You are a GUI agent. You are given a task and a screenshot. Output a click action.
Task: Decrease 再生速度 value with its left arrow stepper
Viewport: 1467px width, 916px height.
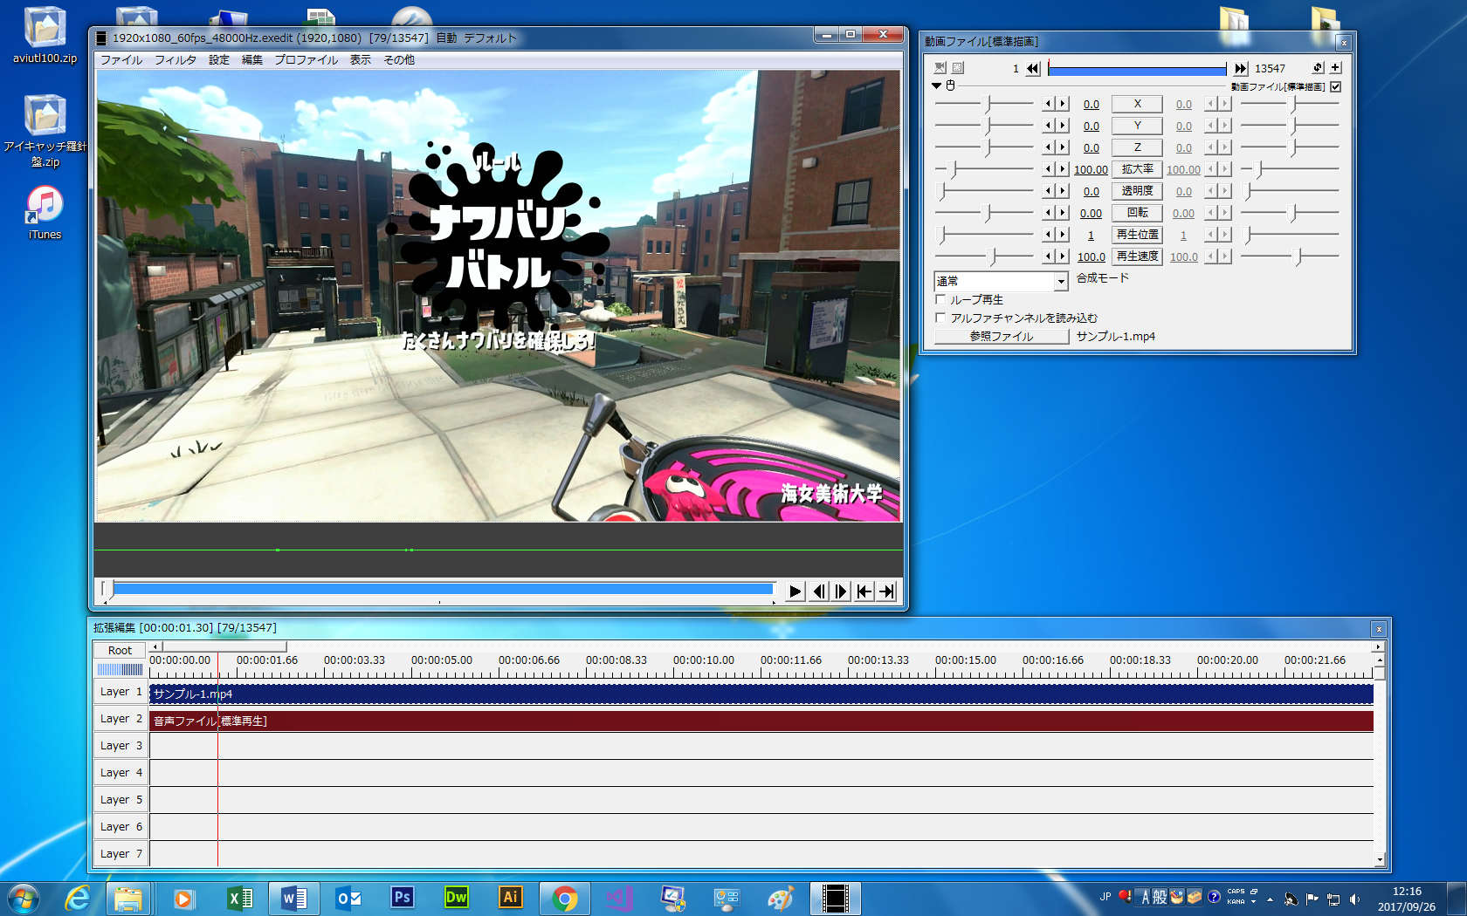[x=1048, y=256]
